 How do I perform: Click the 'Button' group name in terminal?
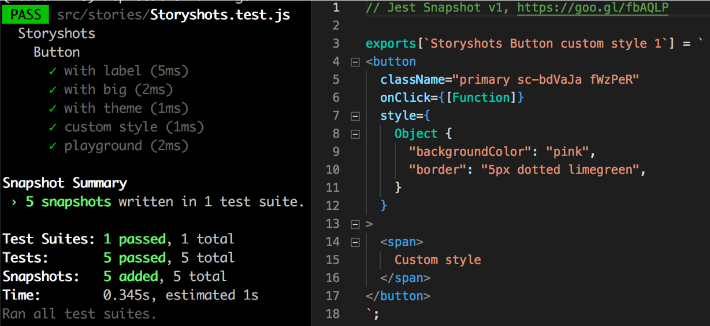click(57, 52)
